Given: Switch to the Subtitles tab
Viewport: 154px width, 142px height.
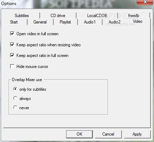Looking at the screenshot, I should click(x=22, y=16).
